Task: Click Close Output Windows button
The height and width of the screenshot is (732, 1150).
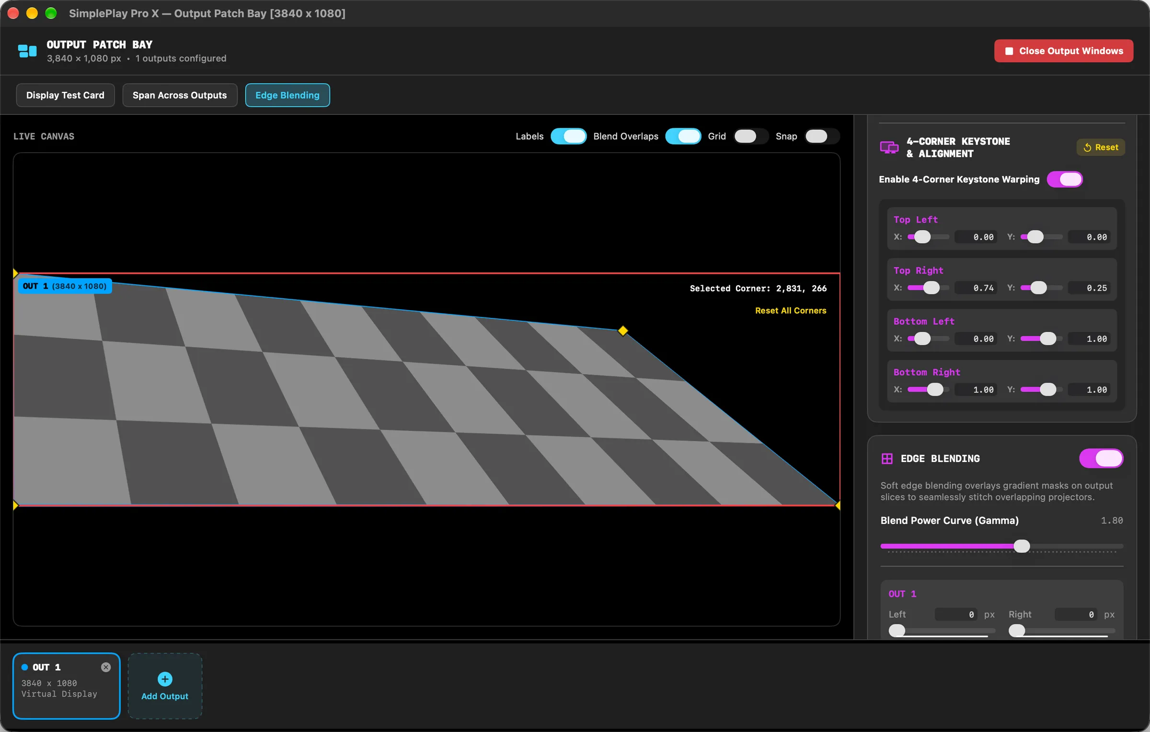Action: click(1064, 51)
